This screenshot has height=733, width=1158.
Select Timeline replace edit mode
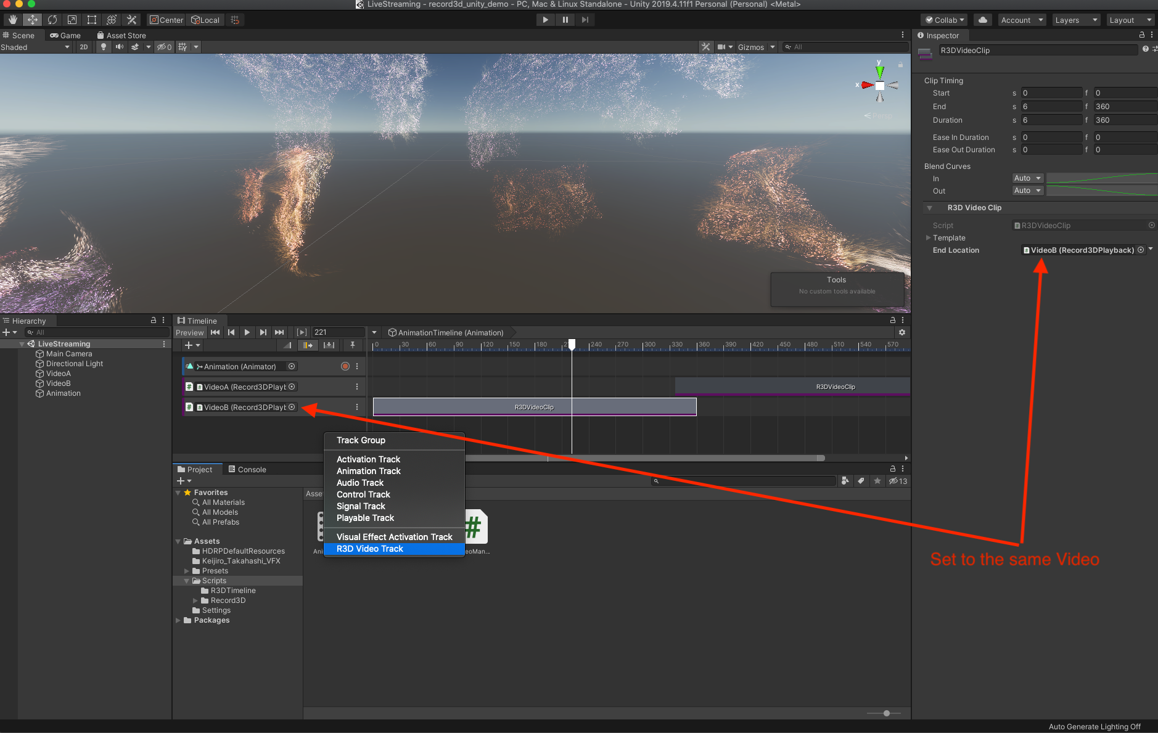(x=329, y=345)
